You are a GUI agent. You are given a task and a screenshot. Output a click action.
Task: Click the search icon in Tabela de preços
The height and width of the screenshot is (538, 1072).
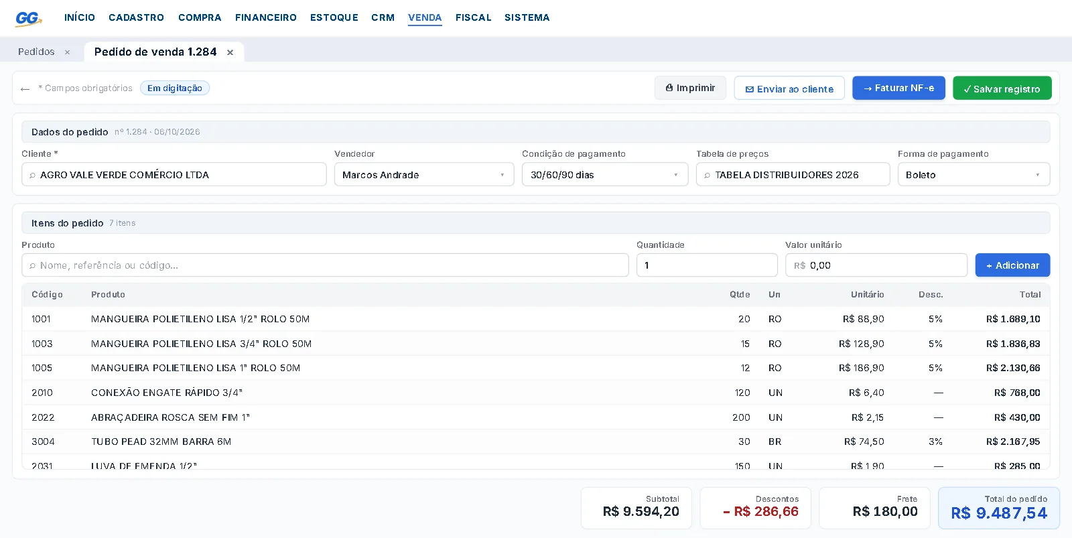(707, 175)
